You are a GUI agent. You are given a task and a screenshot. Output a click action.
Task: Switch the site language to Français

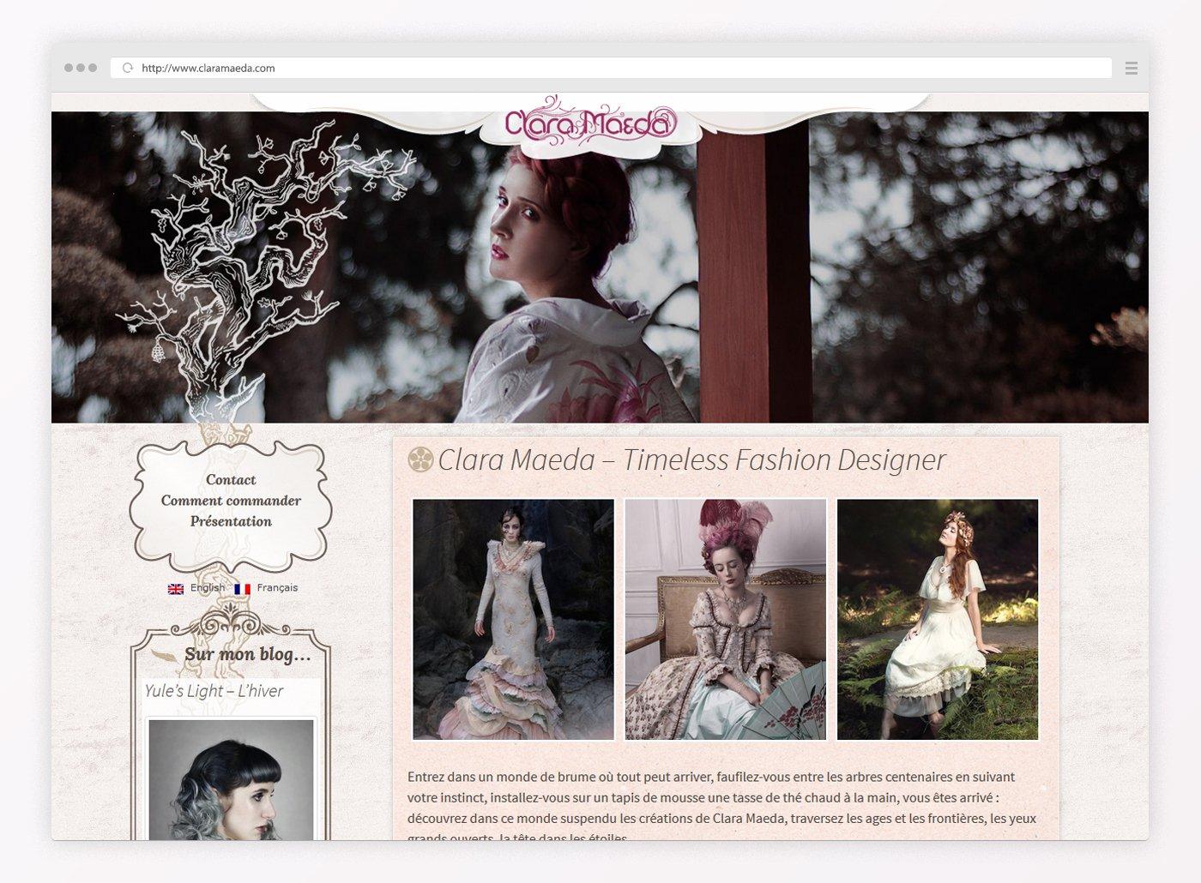(x=277, y=588)
